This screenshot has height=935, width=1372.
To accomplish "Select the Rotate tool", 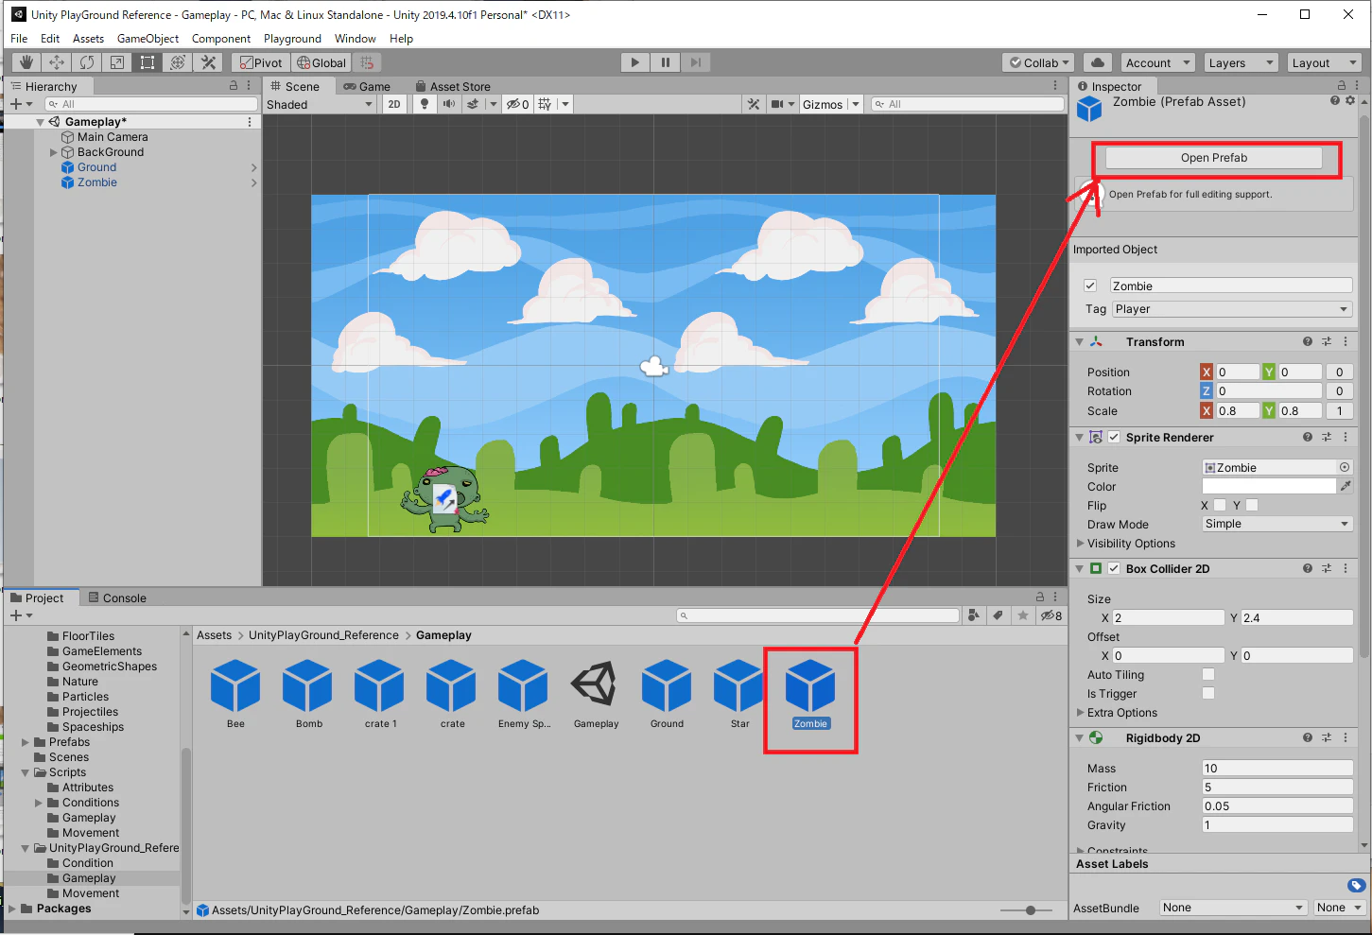I will point(87,62).
